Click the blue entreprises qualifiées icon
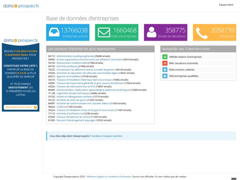 (165, 76)
